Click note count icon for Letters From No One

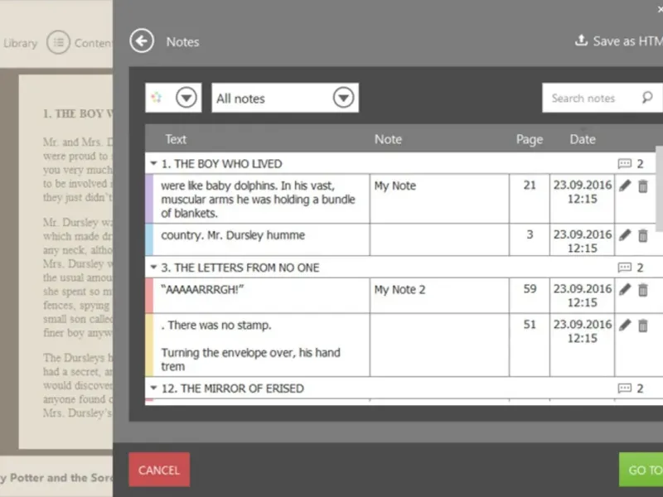(x=625, y=268)
